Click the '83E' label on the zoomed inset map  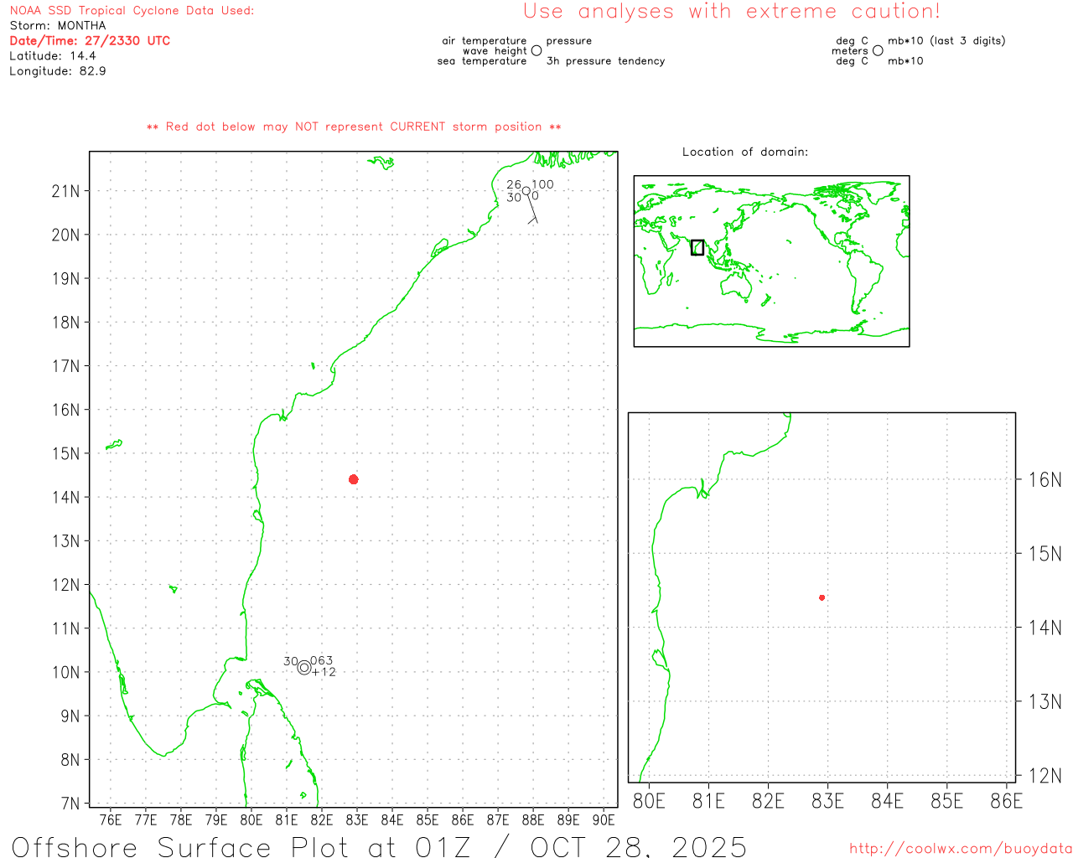tap(828, 801)
